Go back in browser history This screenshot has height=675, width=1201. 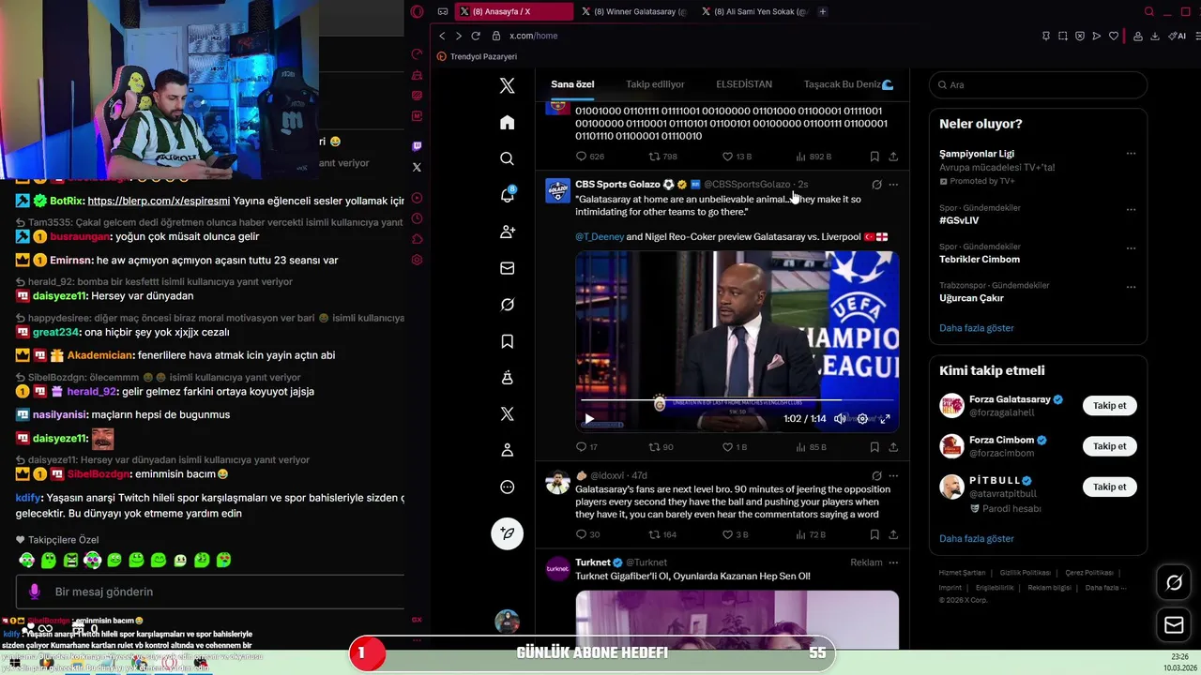point(442,36)
